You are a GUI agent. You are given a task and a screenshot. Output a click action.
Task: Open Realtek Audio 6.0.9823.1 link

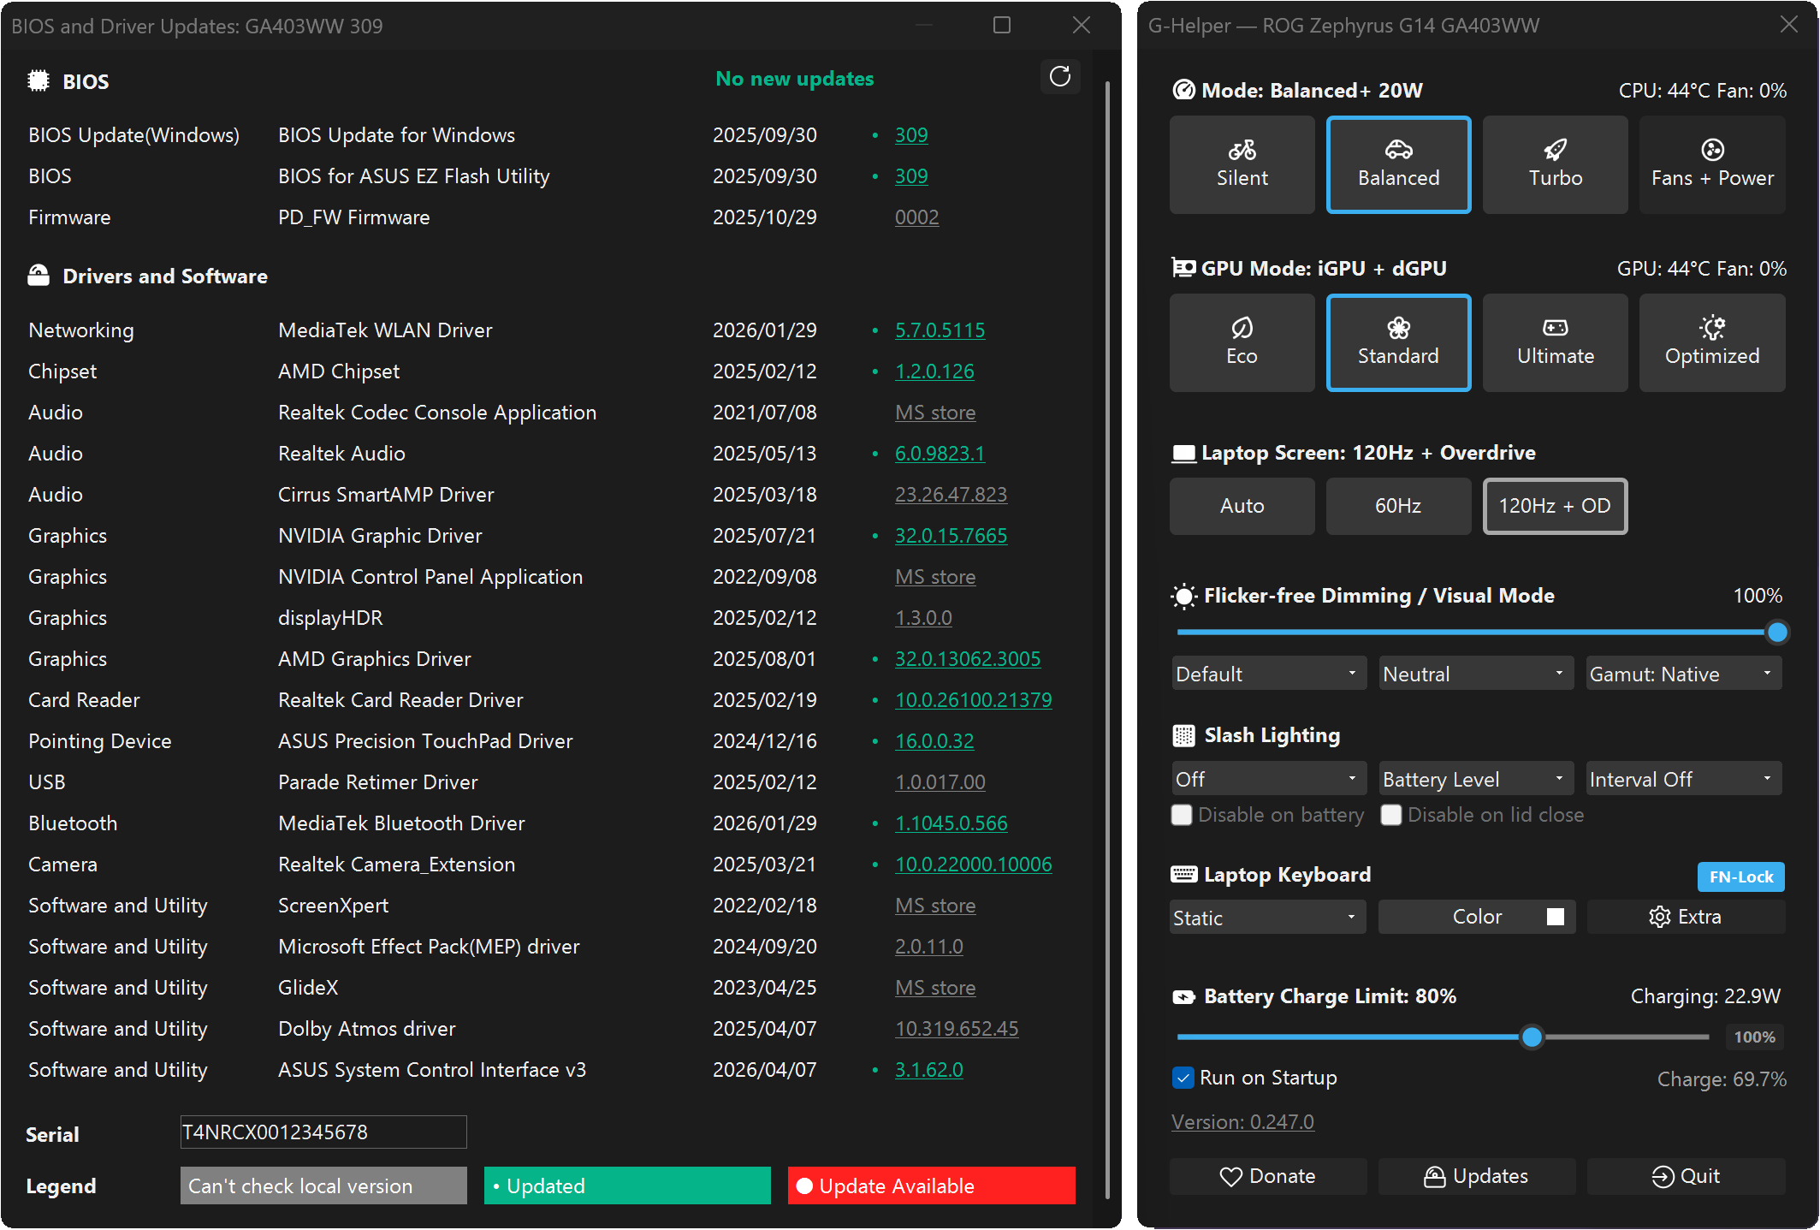click(x=940, y=454)
